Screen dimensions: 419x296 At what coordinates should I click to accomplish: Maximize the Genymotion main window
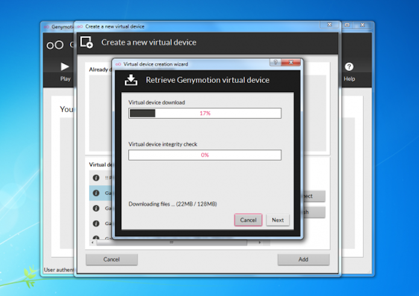coord(347,25)
